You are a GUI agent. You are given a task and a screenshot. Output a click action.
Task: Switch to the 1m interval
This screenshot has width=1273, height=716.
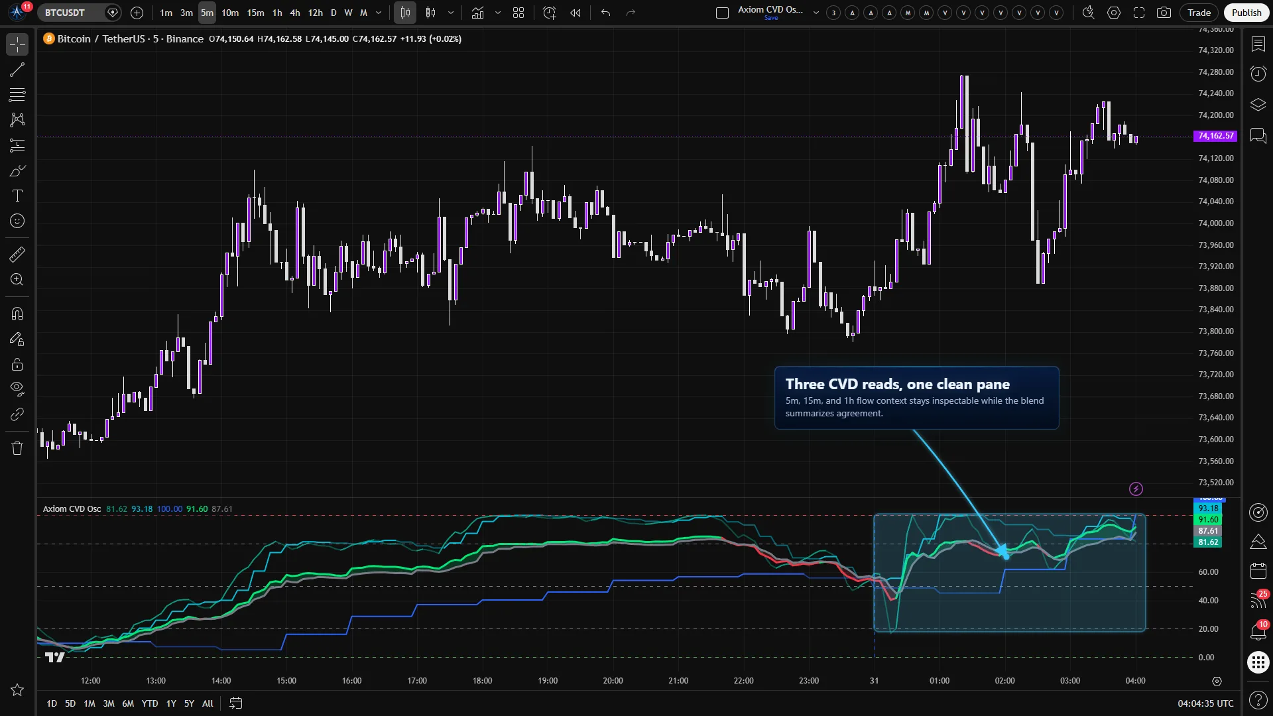[166, 13]
